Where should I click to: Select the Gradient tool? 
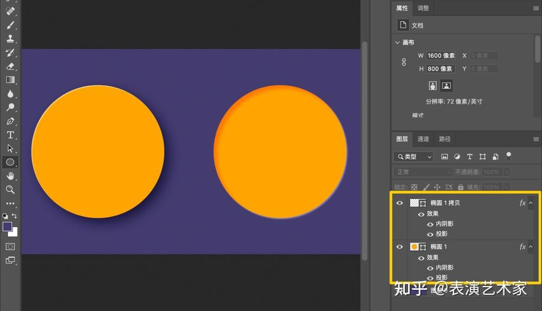coord(10,80)
